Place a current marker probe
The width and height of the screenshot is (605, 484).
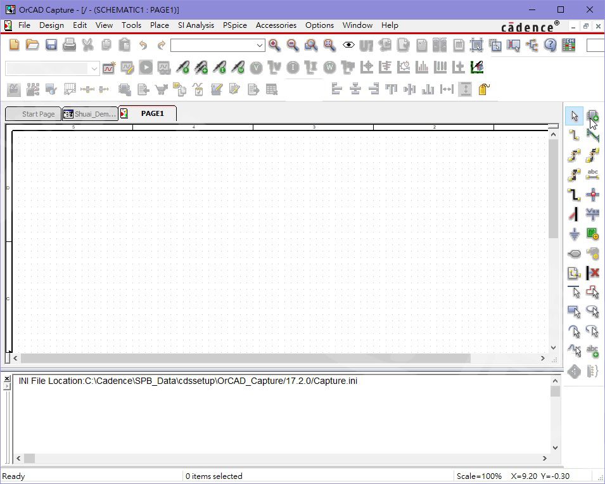220,68
